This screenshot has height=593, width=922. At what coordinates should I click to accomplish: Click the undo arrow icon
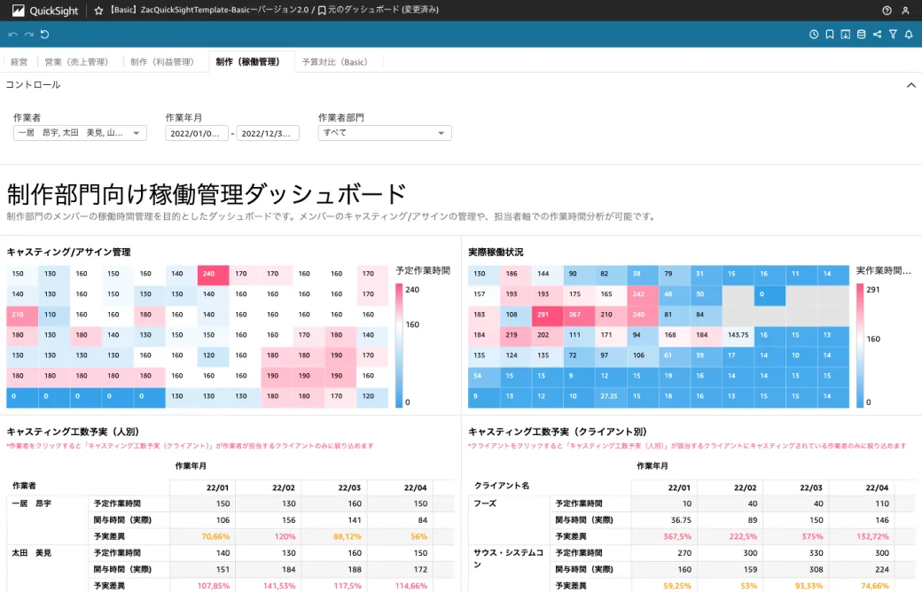coord(13,35)
